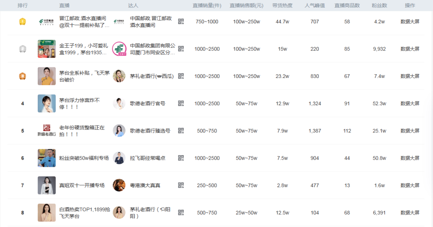Open live thumbnail 茅台全系补贴,飞天茅台破价
This screenshot has height=227, width=433.
[47, 76]
